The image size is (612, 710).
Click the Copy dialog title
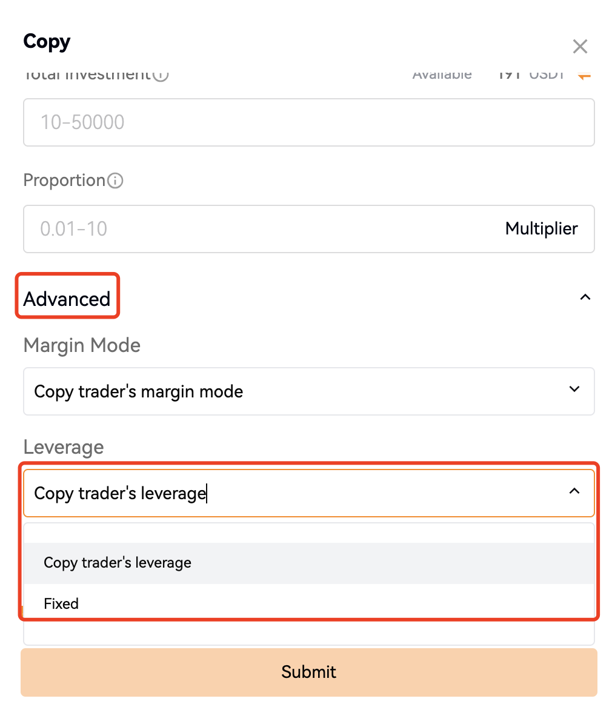pyautogui.click(x=47, y=42)
